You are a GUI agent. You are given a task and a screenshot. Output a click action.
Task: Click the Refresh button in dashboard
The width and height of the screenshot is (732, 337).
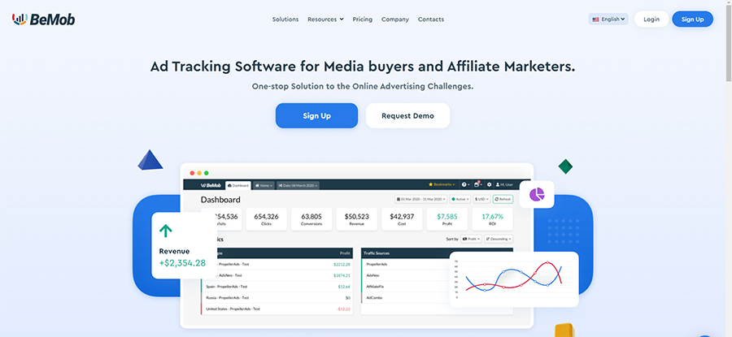[x=503, y=199]
